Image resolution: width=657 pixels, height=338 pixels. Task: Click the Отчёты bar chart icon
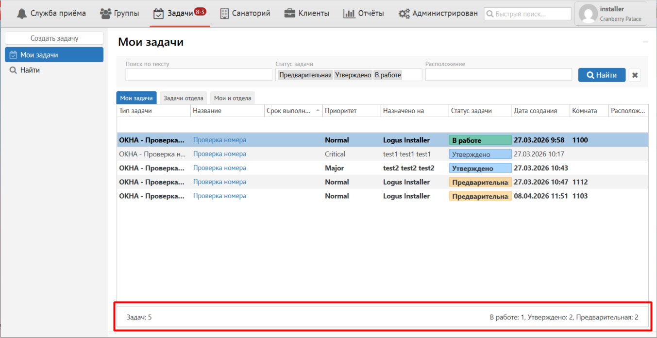[x=349, y=14]
